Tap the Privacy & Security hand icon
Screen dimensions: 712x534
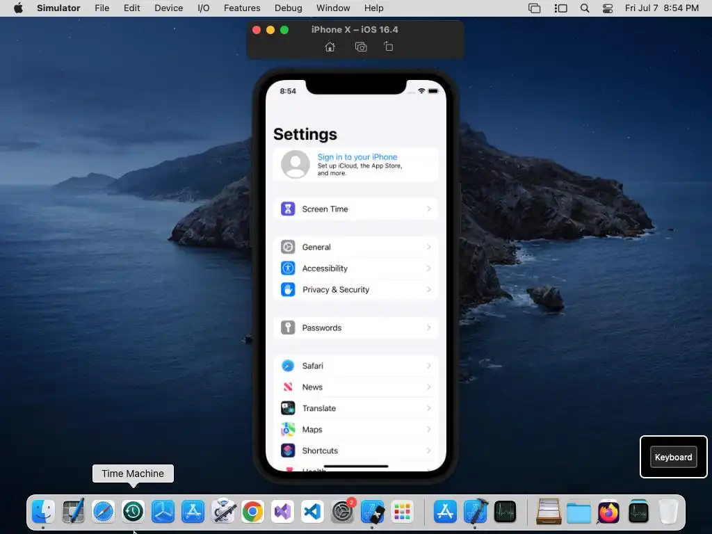point(288,290)
